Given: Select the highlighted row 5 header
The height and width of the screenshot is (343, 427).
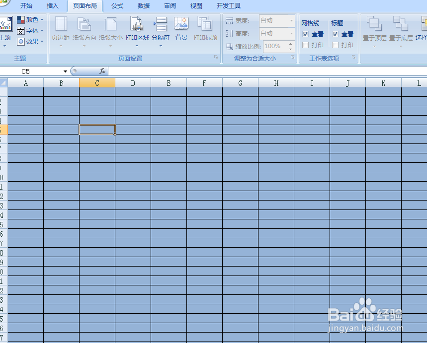Looking at the screenshot, I should pos(3,130).
